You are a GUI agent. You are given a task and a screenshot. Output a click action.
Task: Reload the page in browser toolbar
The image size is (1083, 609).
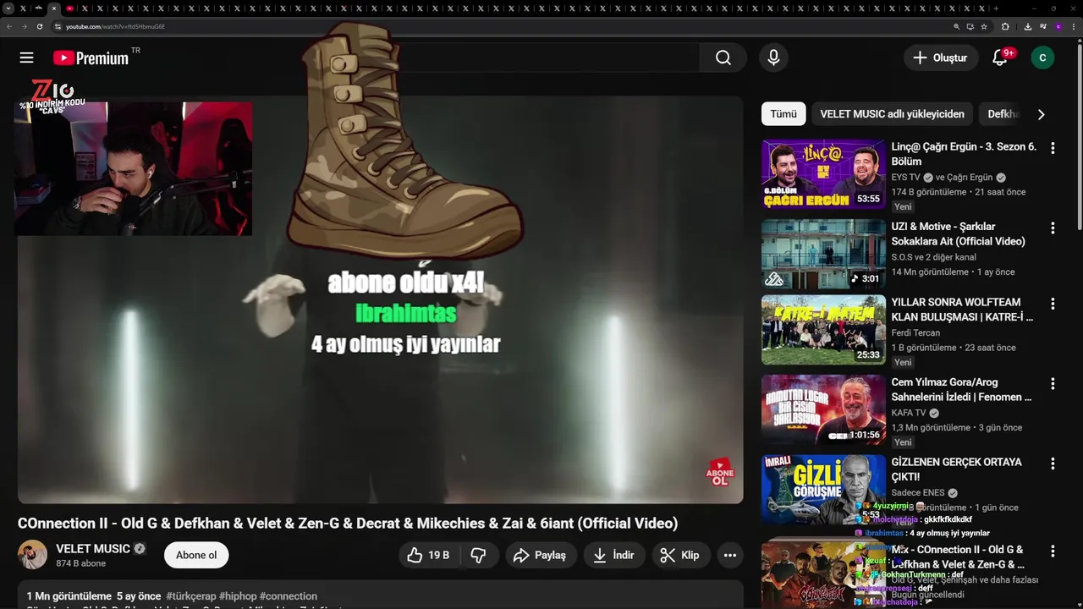[x=39, y=26]
